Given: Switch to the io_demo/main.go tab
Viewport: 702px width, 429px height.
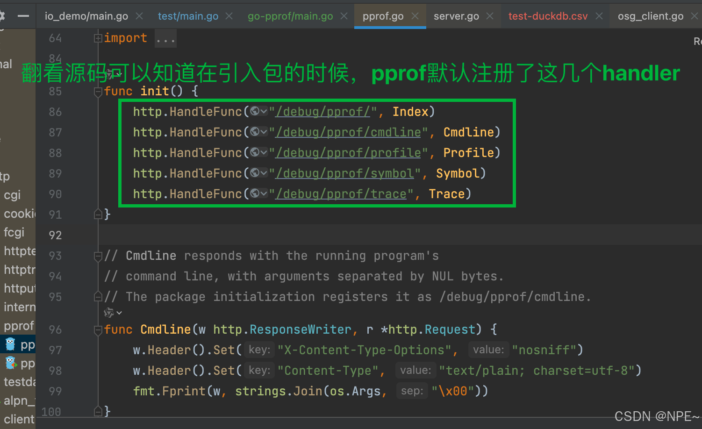Looking at the screenshot, I should click(86, 16).
